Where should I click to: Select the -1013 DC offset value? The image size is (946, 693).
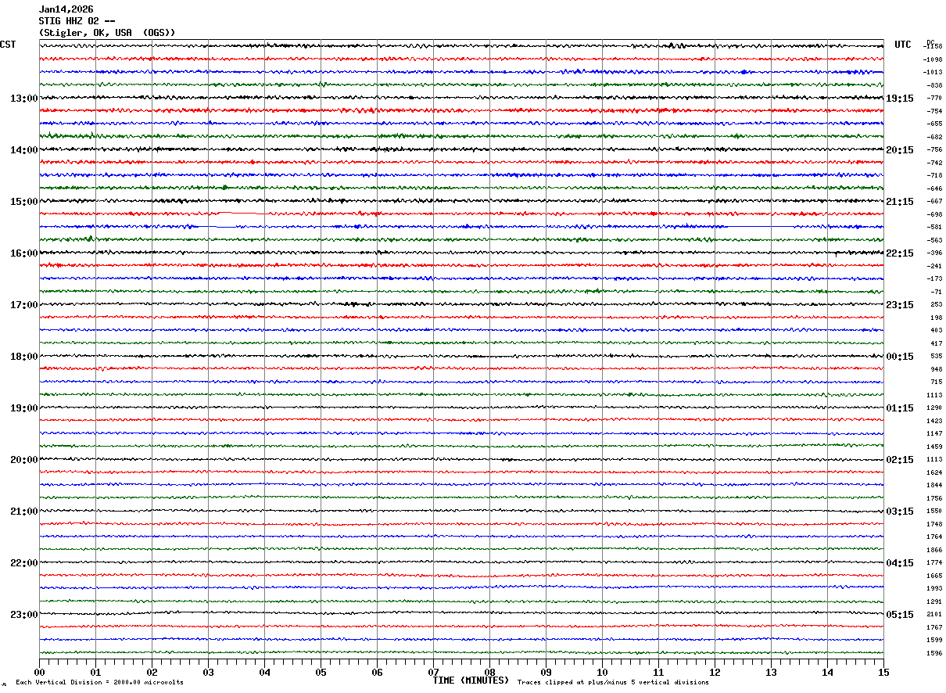(932, 72)
